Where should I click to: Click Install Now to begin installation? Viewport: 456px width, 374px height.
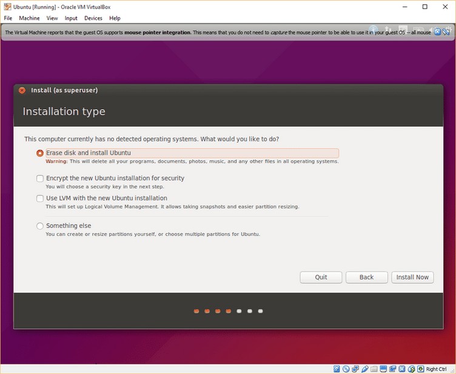[x=412, y=277]
